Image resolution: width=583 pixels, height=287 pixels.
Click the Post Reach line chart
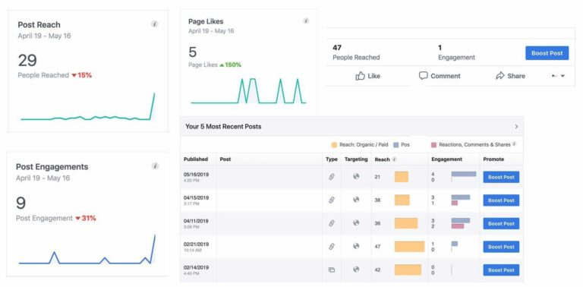[x=88, y=107]
